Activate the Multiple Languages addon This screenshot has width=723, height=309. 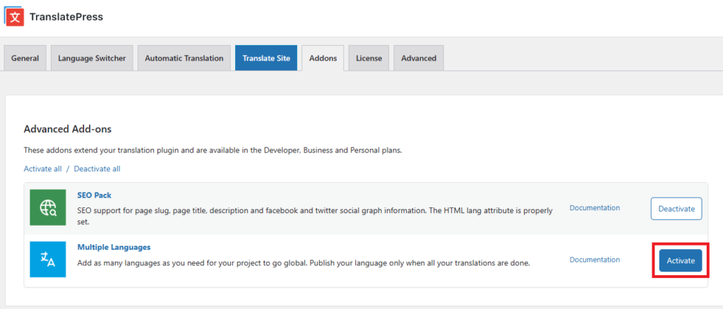681,260
